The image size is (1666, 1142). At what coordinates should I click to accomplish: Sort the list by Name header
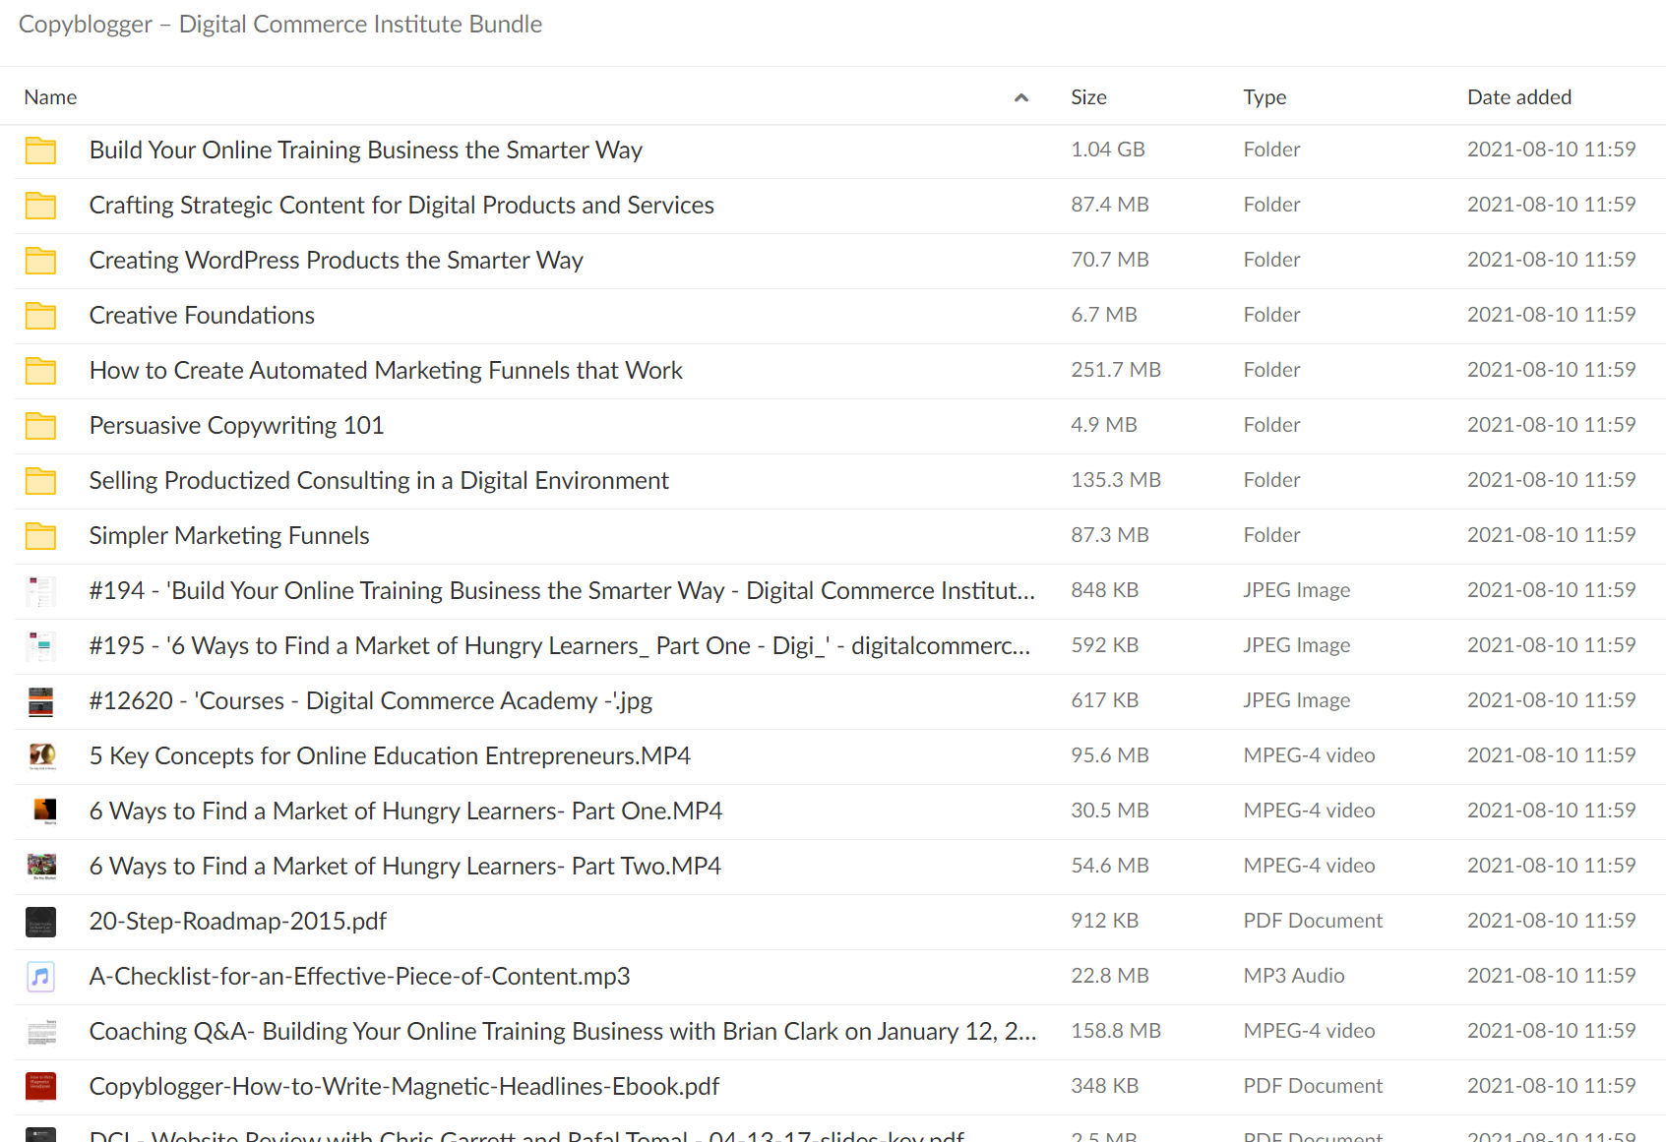[x=50, y=97]
